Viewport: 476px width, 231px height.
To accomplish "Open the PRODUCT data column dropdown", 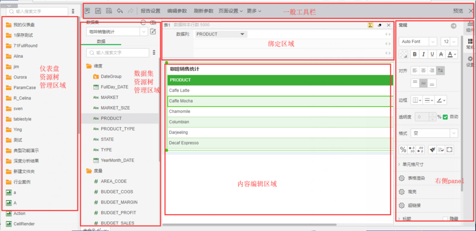I will point(243,34).
